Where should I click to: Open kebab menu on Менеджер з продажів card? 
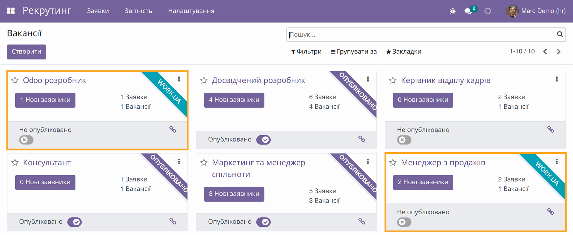pyautogui.click(x=557, y=162)
